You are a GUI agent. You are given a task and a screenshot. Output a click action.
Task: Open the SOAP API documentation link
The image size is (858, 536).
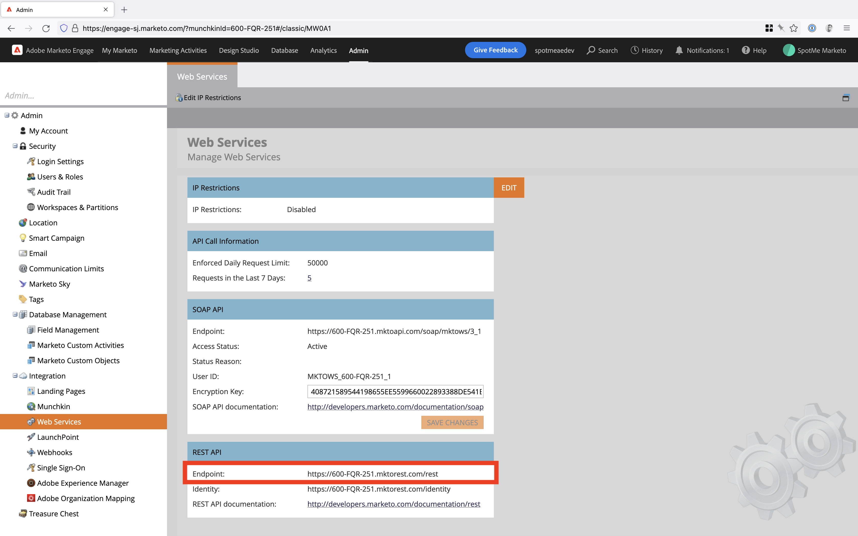(395, 407)
